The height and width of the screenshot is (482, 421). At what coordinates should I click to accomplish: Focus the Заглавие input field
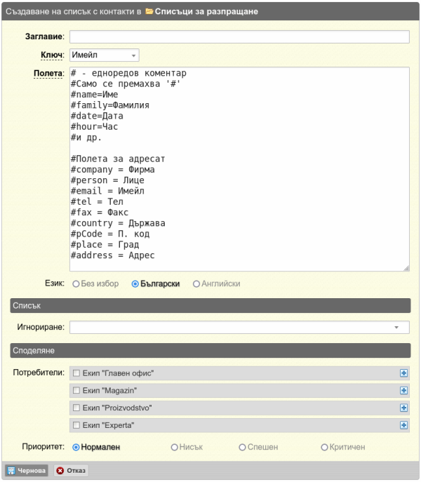point(239,37)
